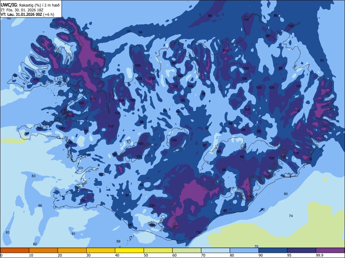
Task: Select the '60' legend tick label
Action: pyautogui.click(x=175, y=255)
